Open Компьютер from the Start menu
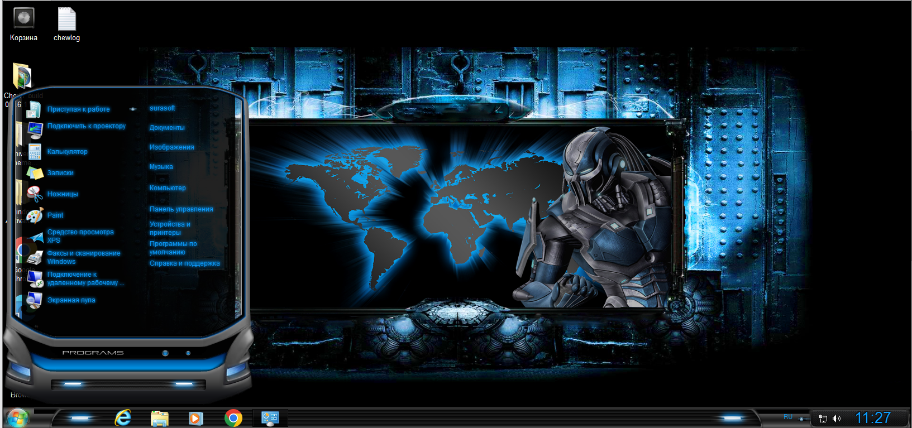This screenshot has width=912, height=428. click(x=168, y=188)
